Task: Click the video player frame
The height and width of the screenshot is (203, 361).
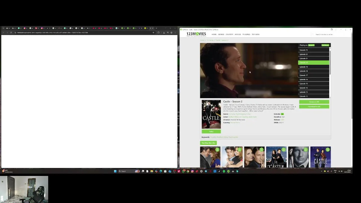Action: tap(249, 70)
